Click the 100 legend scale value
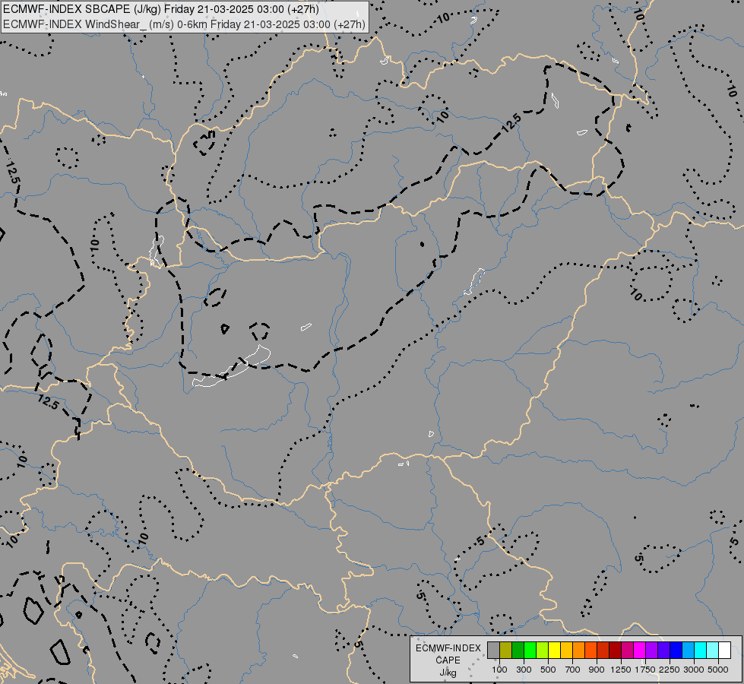Viewport: 744px width, 684px height. click(x=499, y=670)
